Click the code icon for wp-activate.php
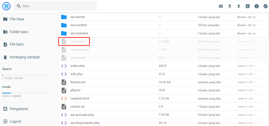Viewport: 269px width, 126px height. pyautogui.click(x=64, y=115)
